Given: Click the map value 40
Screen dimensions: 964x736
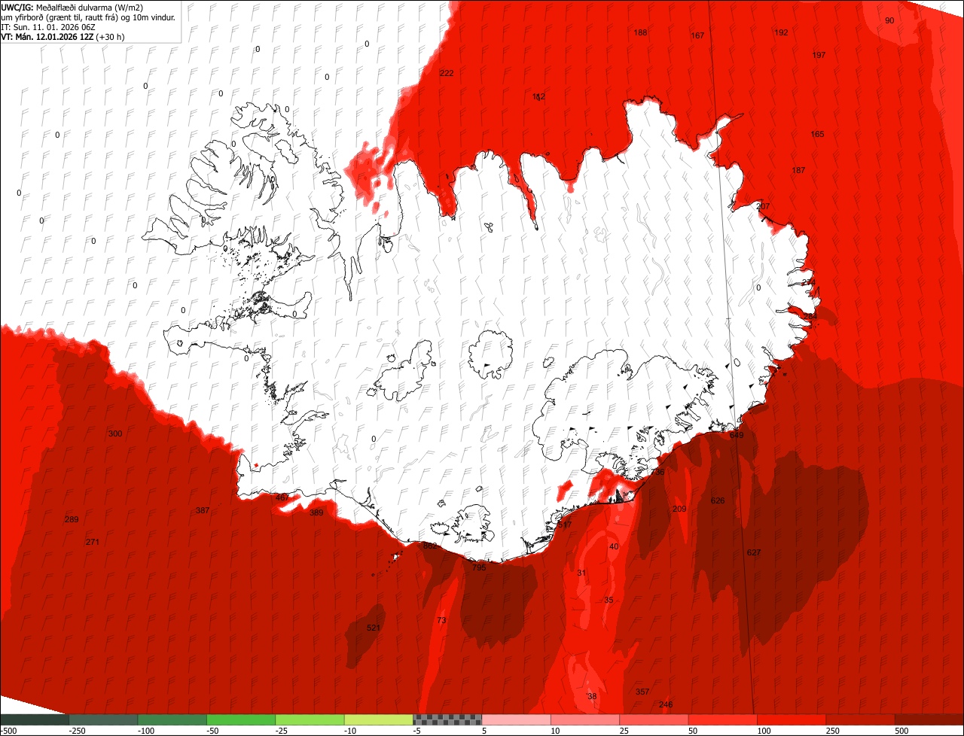Looking at the screenshot, I should (614, 546).
